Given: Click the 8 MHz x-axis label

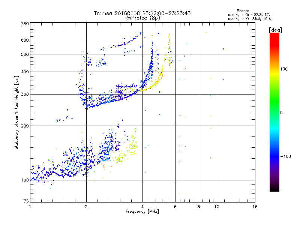Looking at the screenshot, I should point(199,207).
